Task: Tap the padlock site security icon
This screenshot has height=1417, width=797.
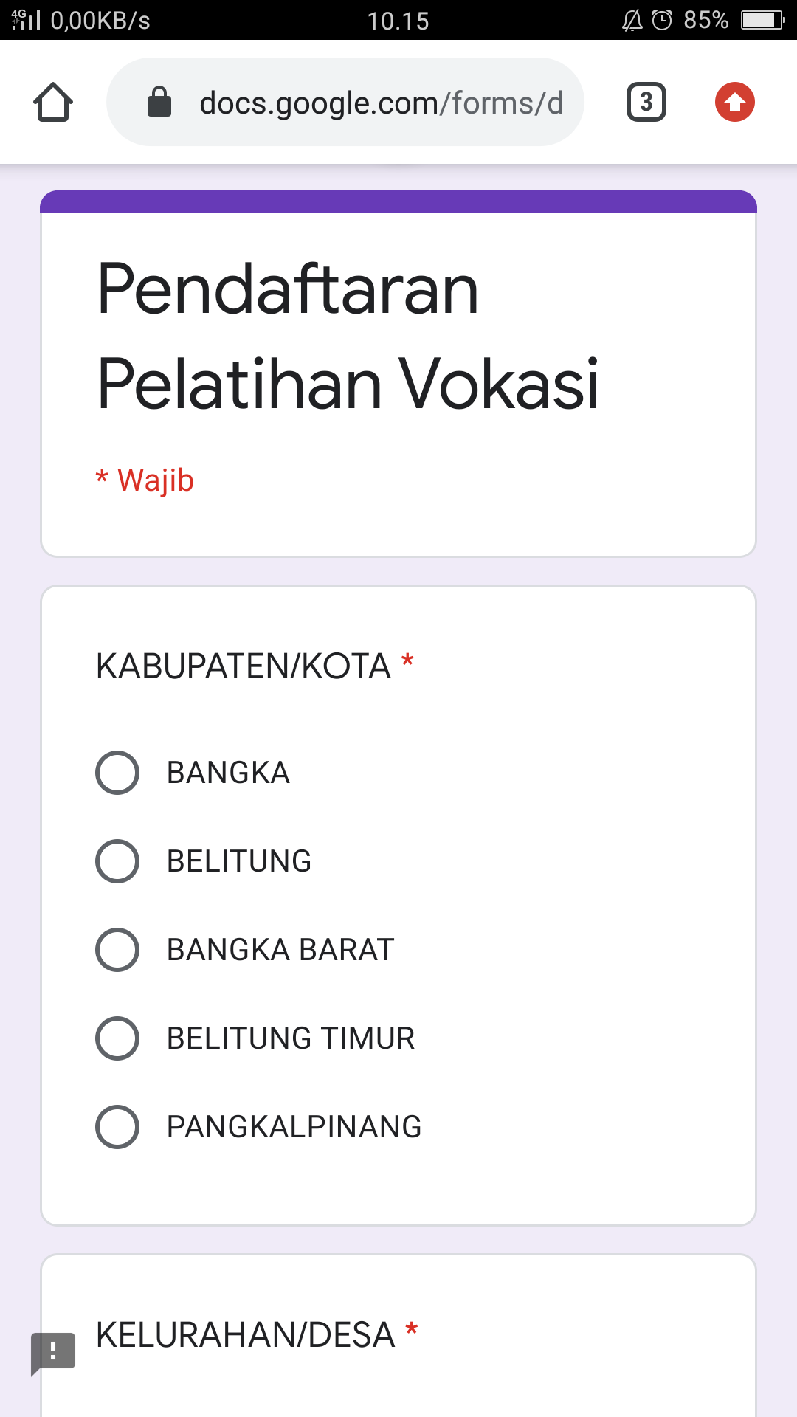Action: pyautogui.click(x=159, y=102)
